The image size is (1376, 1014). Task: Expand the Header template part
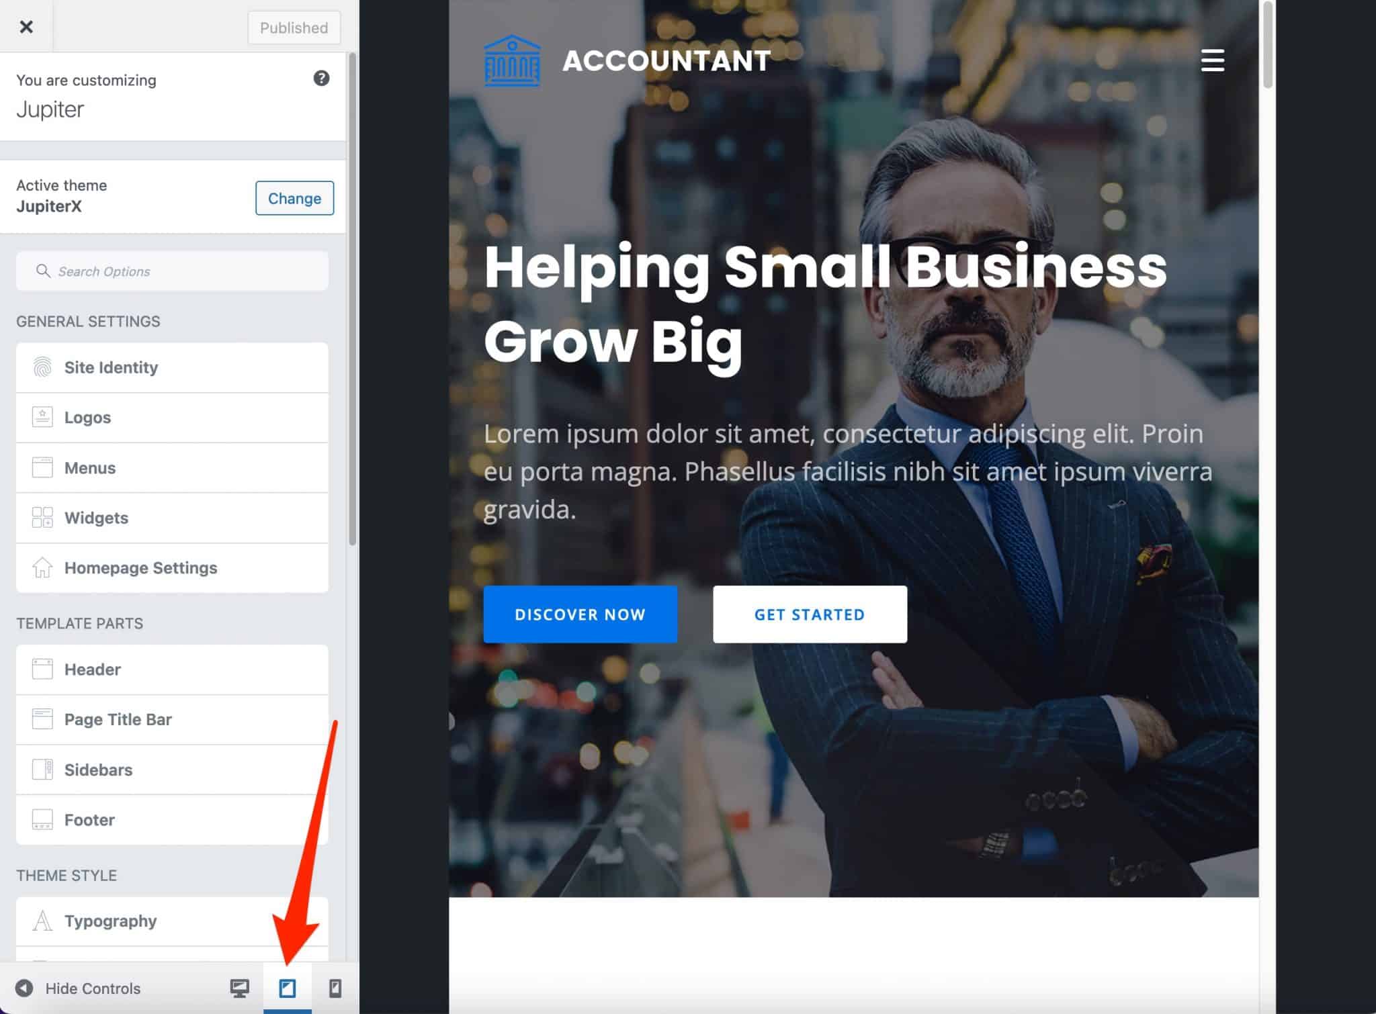tap(172, 670)
